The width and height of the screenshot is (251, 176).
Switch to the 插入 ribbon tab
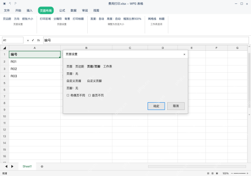coord(29,10)
